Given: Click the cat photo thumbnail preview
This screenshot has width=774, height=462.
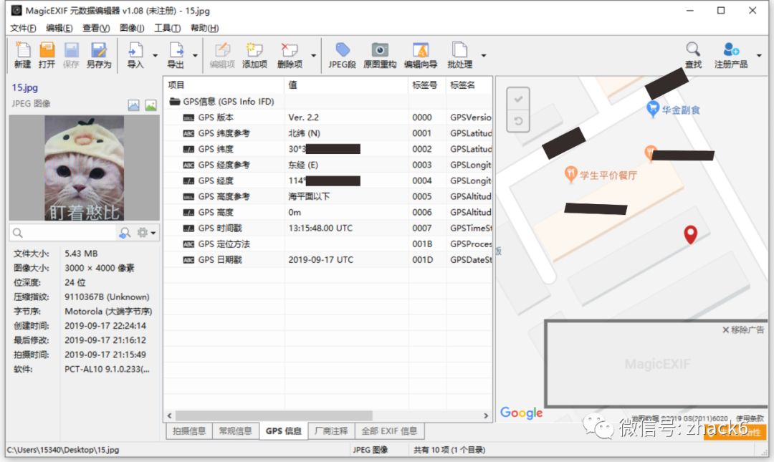Looking at the screenshot, I should point(84,168).
